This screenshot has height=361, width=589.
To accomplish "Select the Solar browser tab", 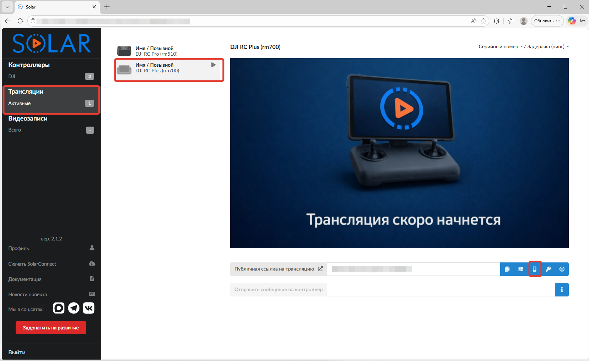I will pyautogui.click(x=57, y=7).
